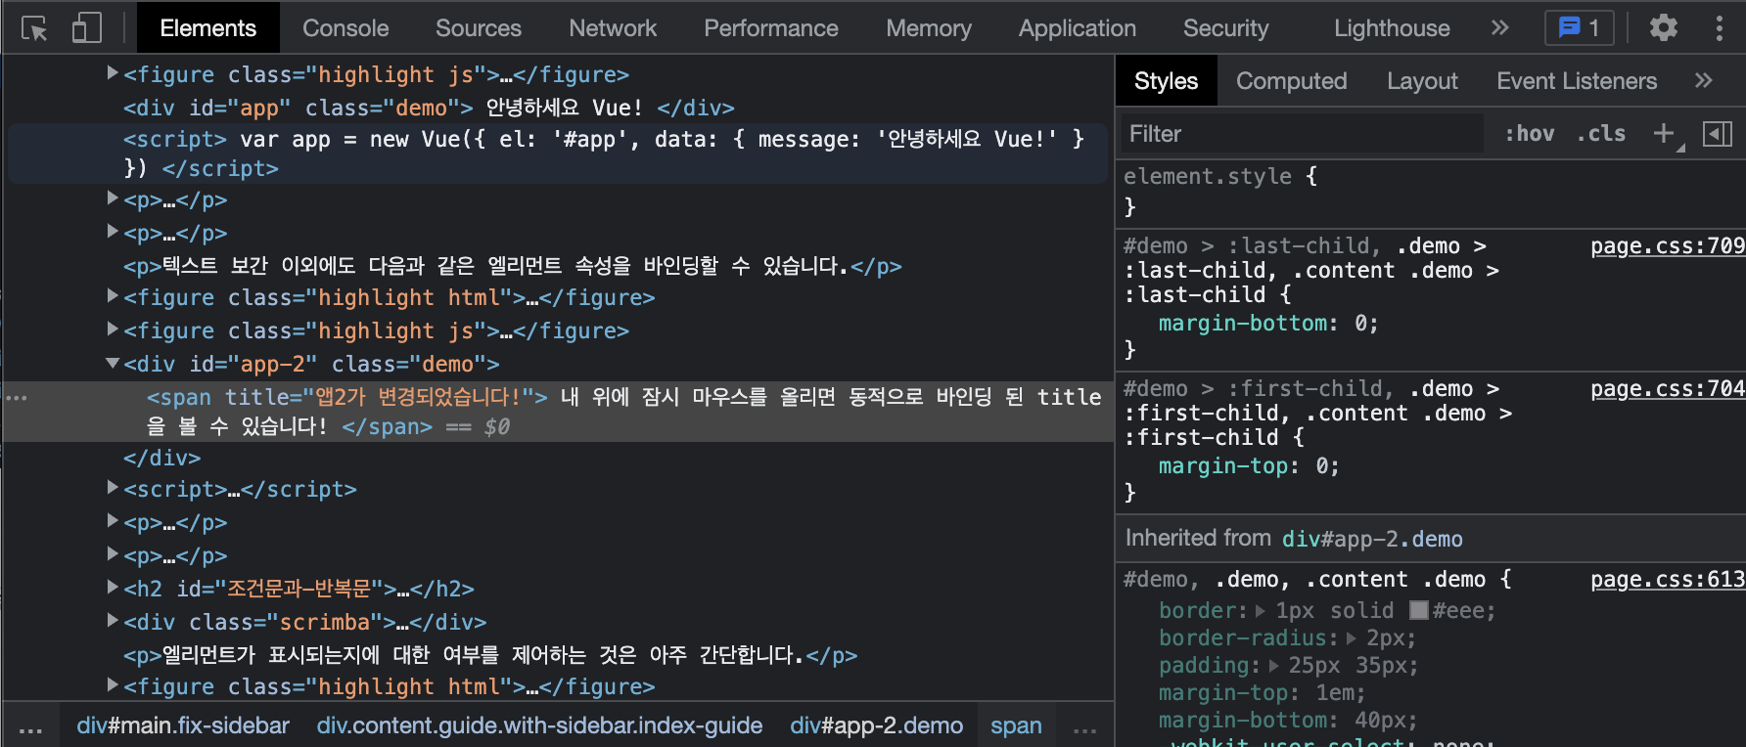Viewport: 1746px width, 747px height.
Task: Toggle the computed styles sidebar icon
Action: point(1718,133)
